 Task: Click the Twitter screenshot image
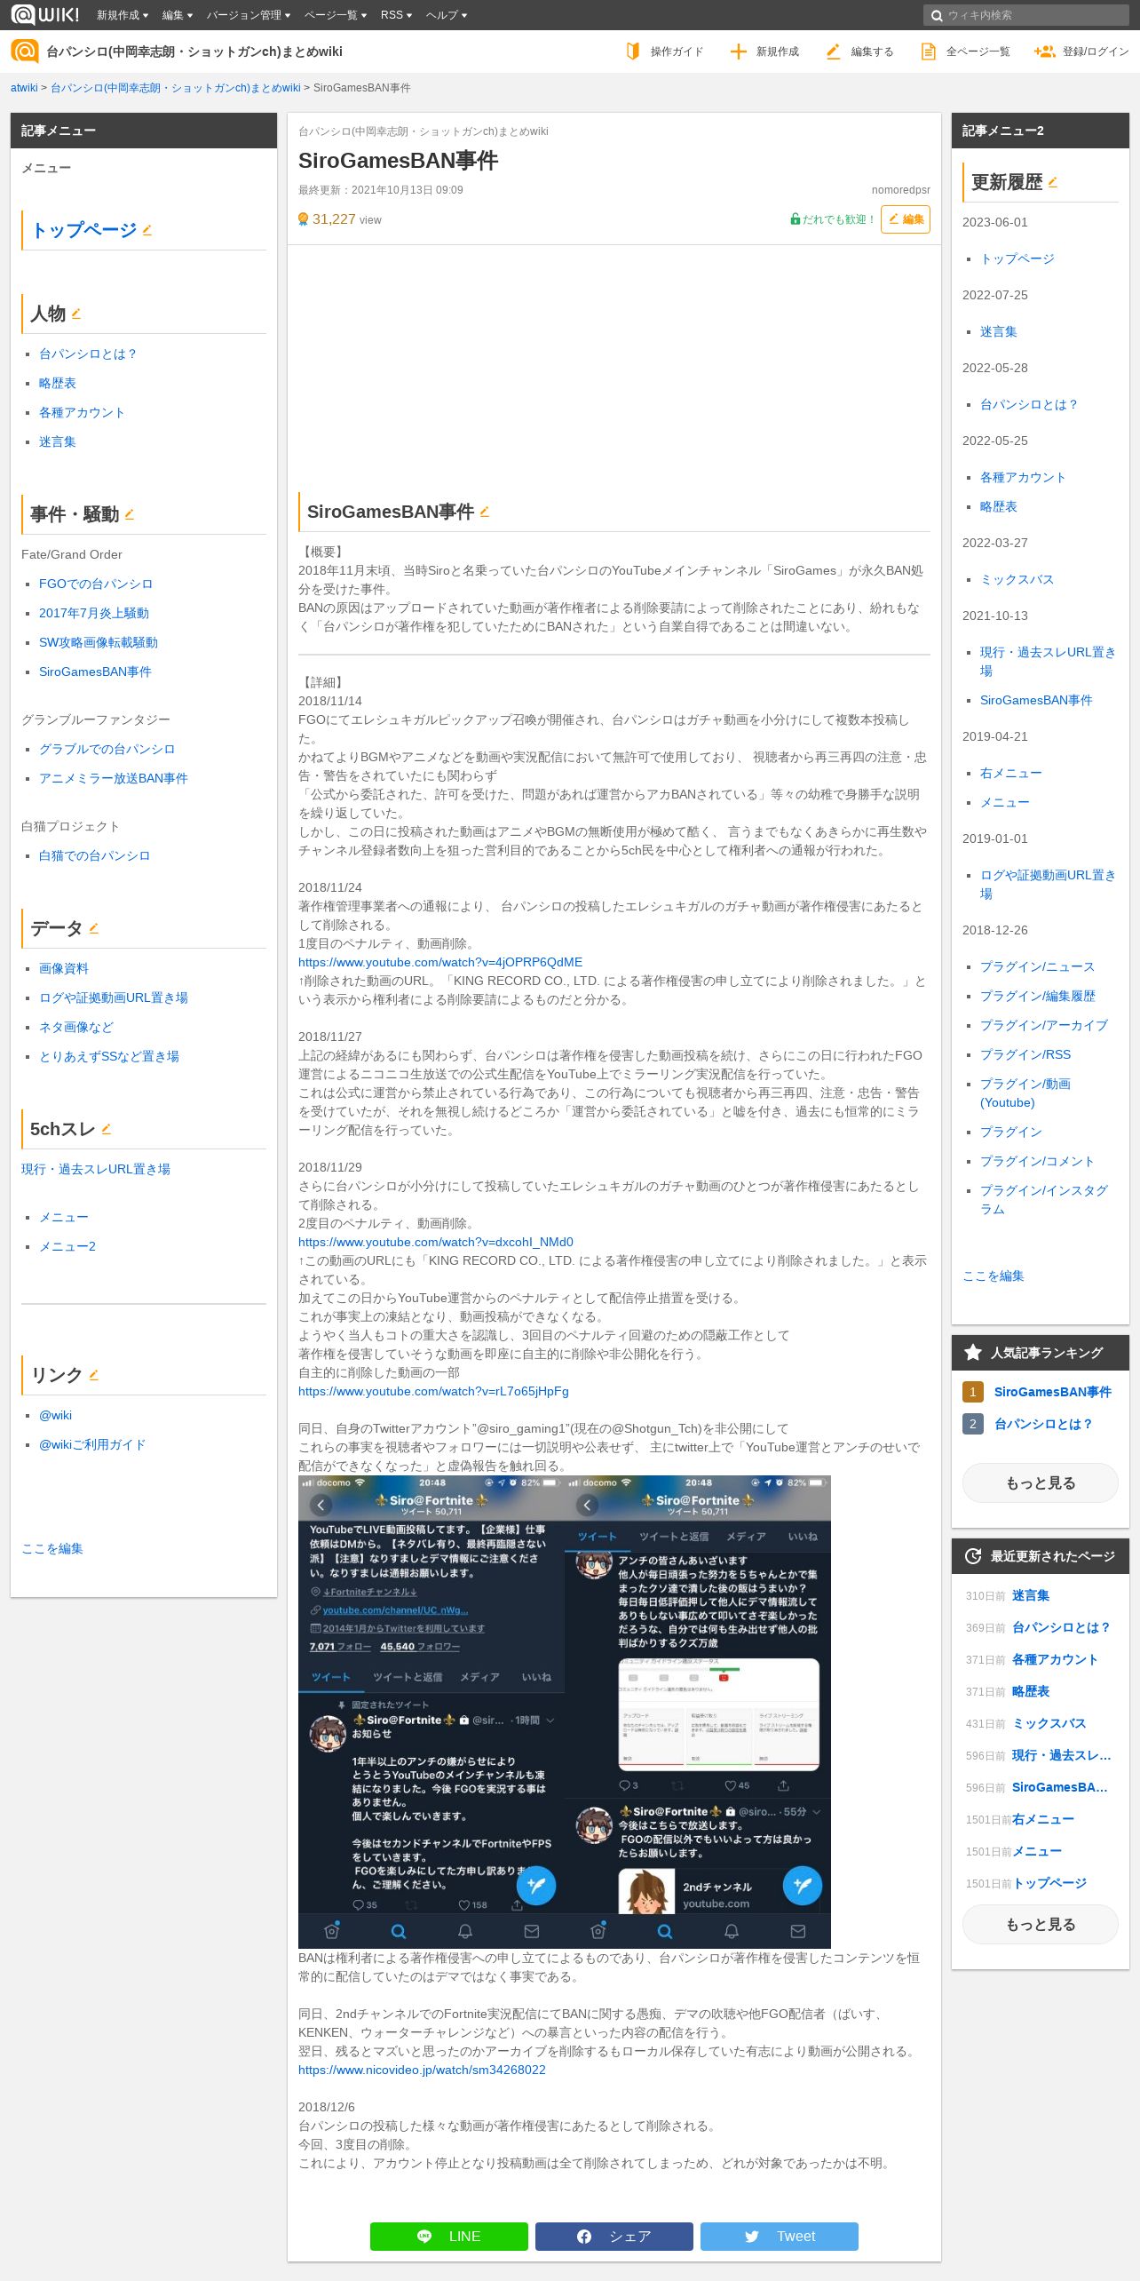565,1712
